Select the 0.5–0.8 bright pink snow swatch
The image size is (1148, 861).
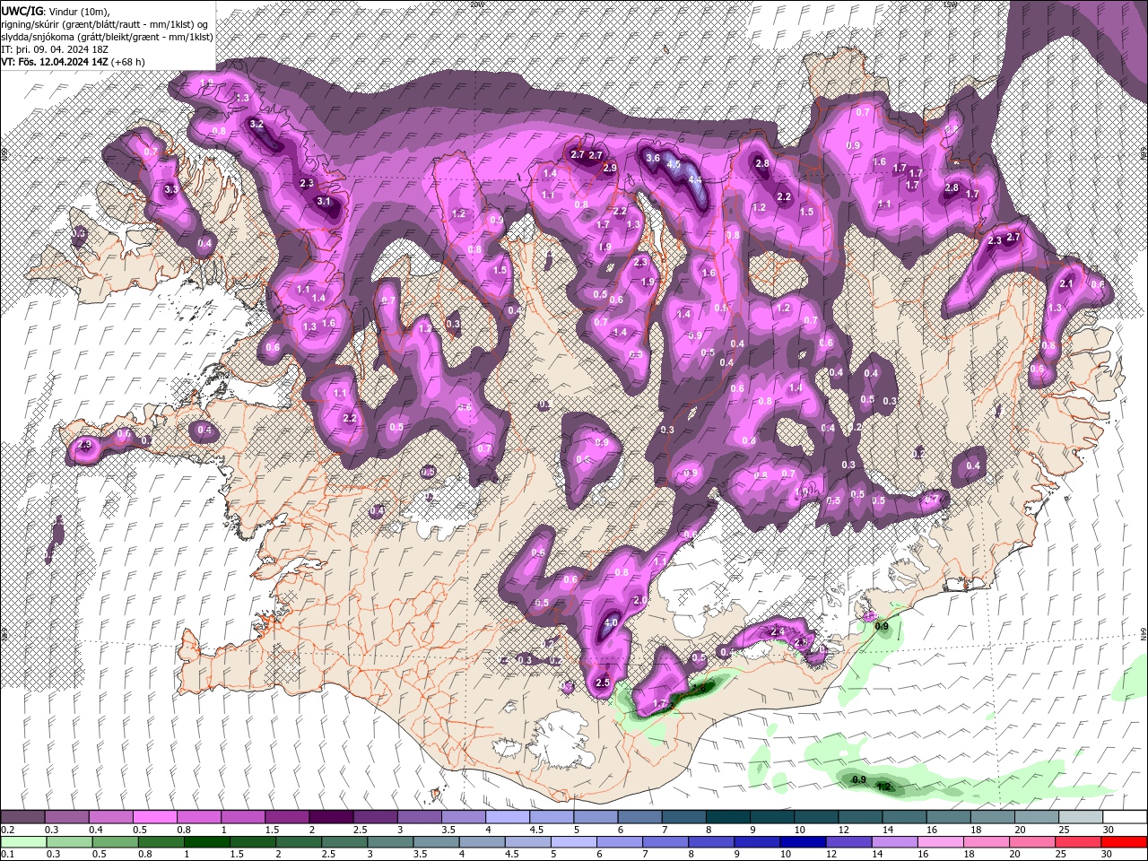(154, 817)
